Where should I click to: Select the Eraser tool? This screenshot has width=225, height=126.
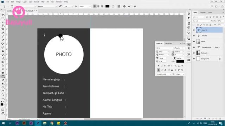(3, 58)
